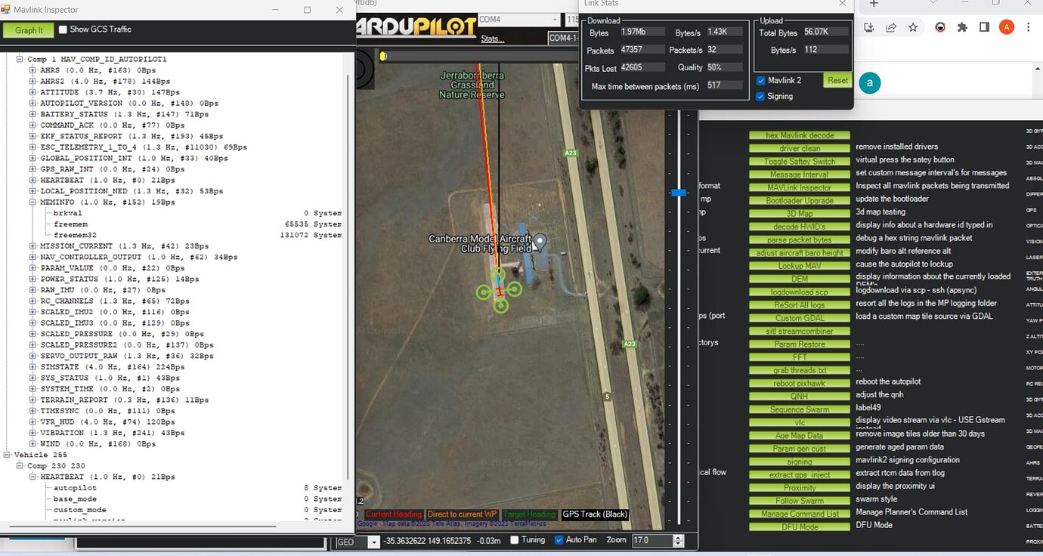Click the bookmark star icon in the browser
This screenshot has width=1043, height=556.
[912, 26]
